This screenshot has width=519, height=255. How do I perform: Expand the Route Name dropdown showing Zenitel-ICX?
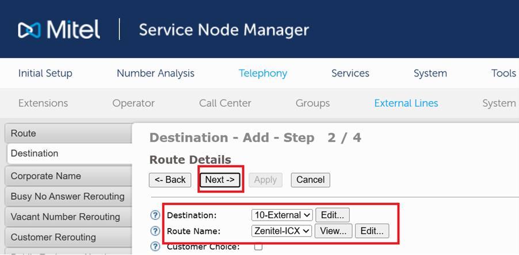(x=282, y=231)
